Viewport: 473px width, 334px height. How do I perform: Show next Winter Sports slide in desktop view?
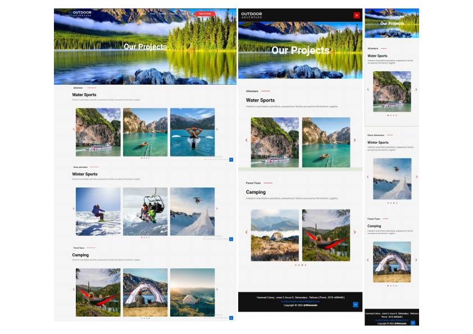(x=217, y=209)
